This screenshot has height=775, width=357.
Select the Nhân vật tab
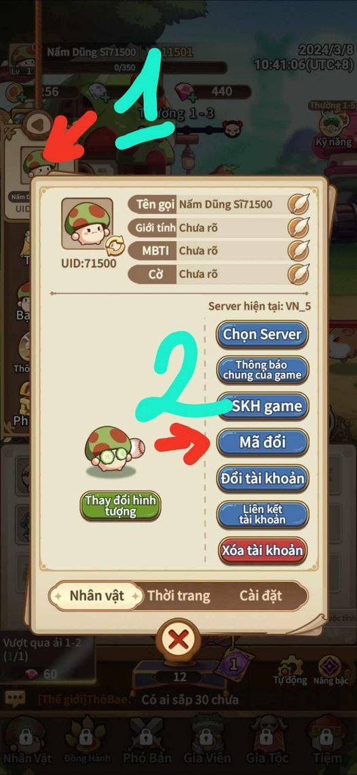(97, 596)
